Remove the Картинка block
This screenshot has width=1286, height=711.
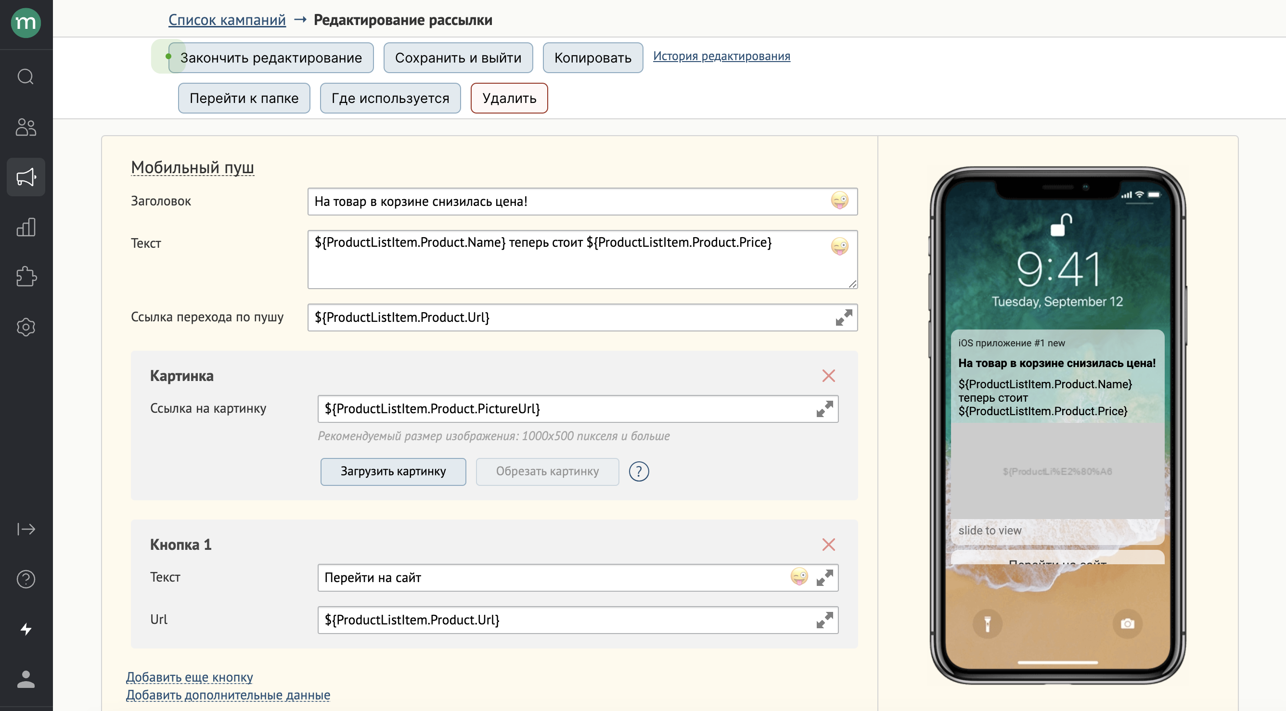point(828,375)
